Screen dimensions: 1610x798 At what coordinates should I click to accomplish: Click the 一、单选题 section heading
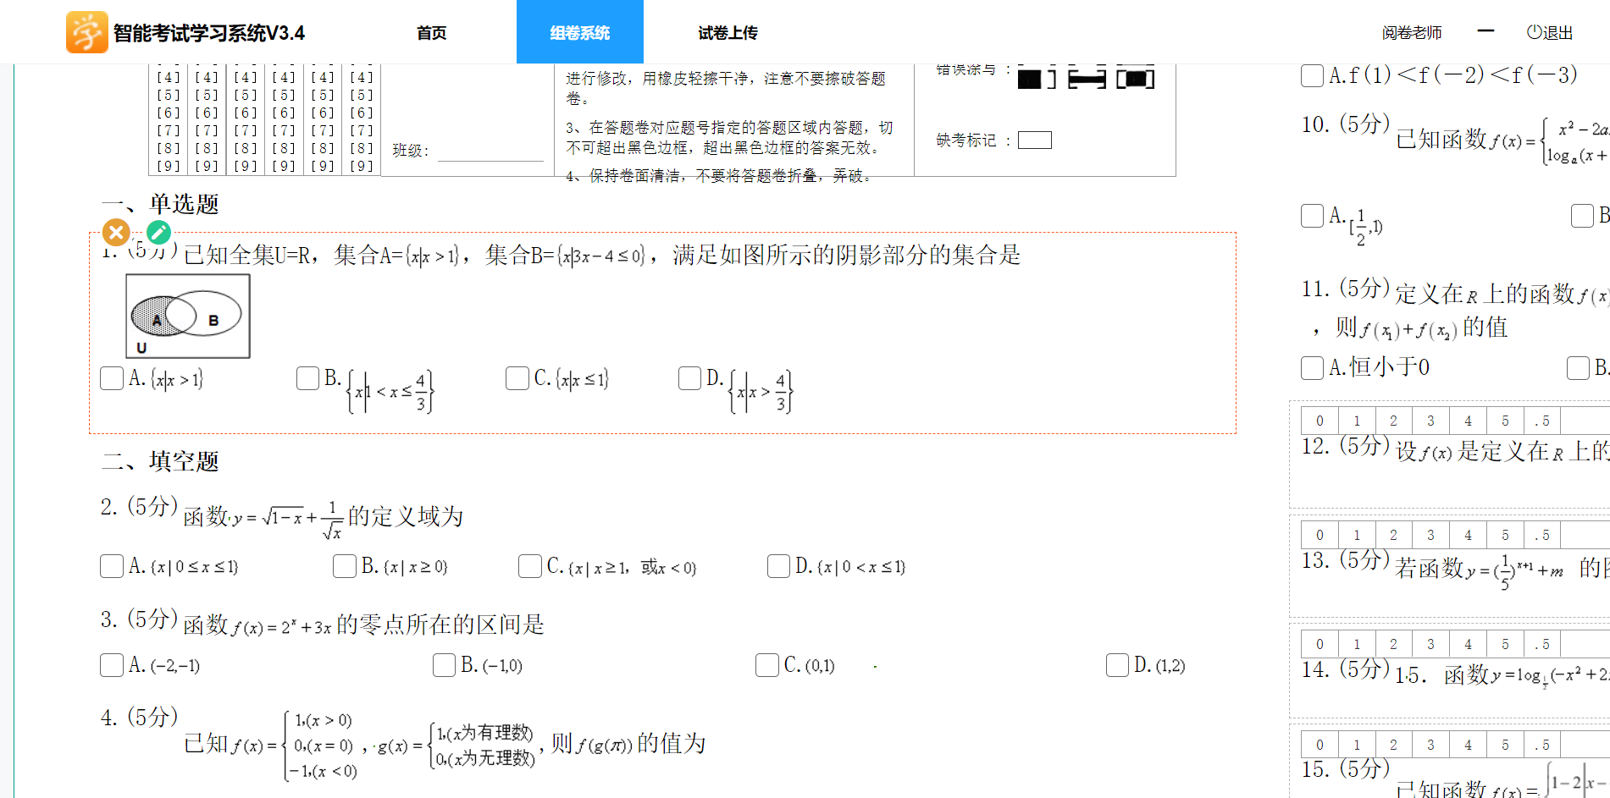(160, 204)
